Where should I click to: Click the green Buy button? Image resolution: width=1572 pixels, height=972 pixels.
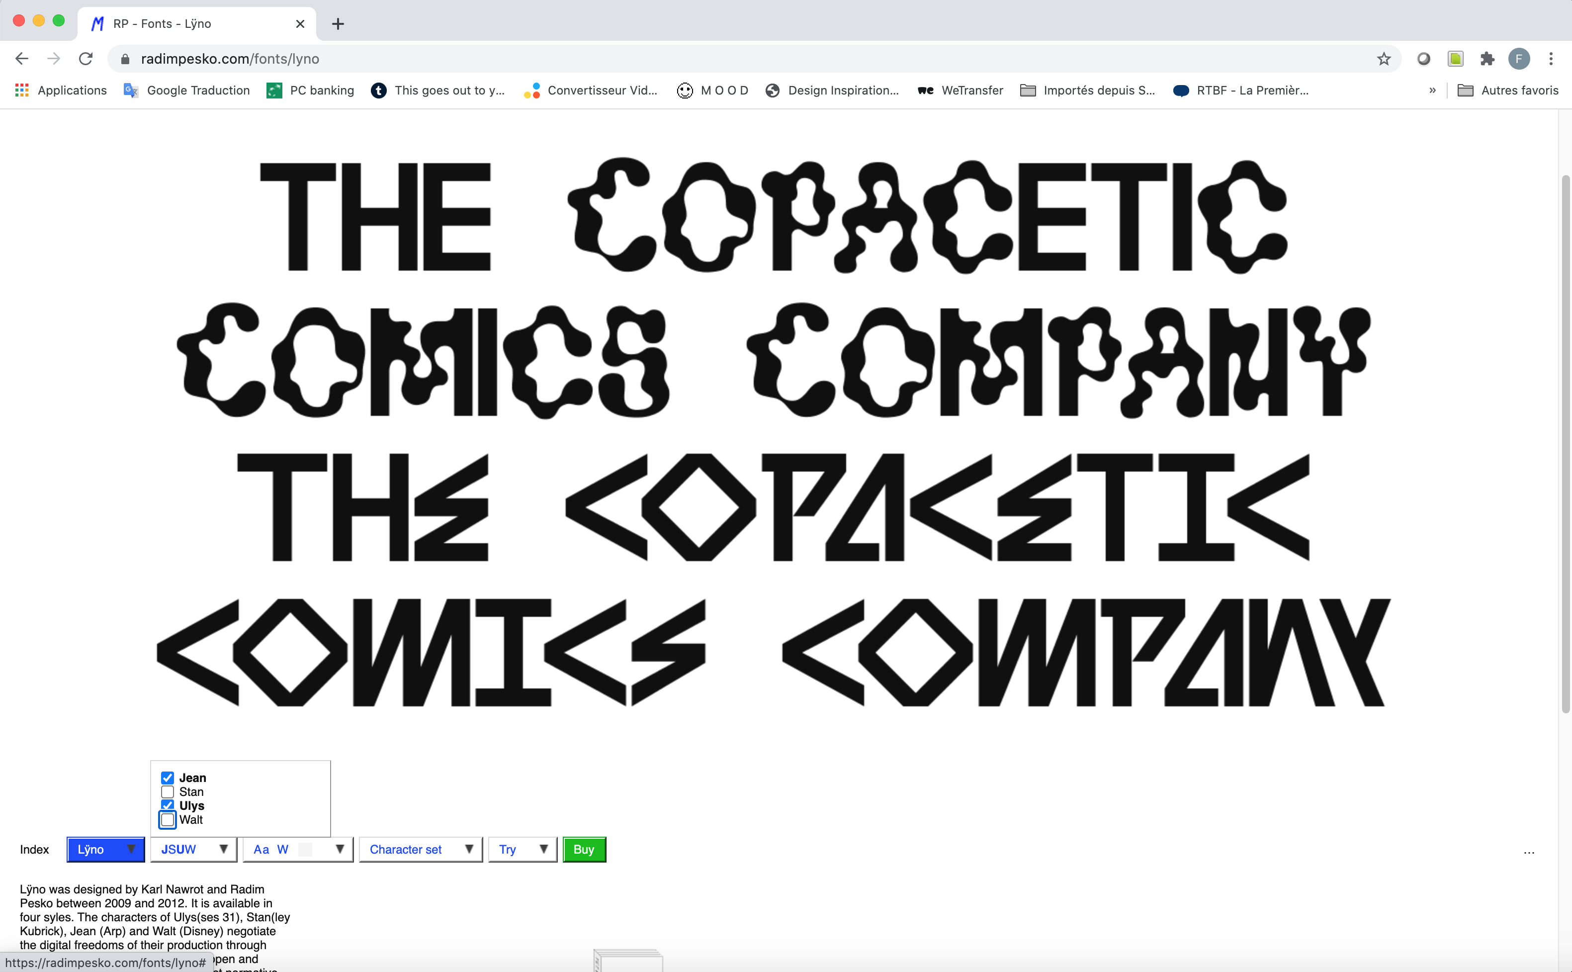583,849
